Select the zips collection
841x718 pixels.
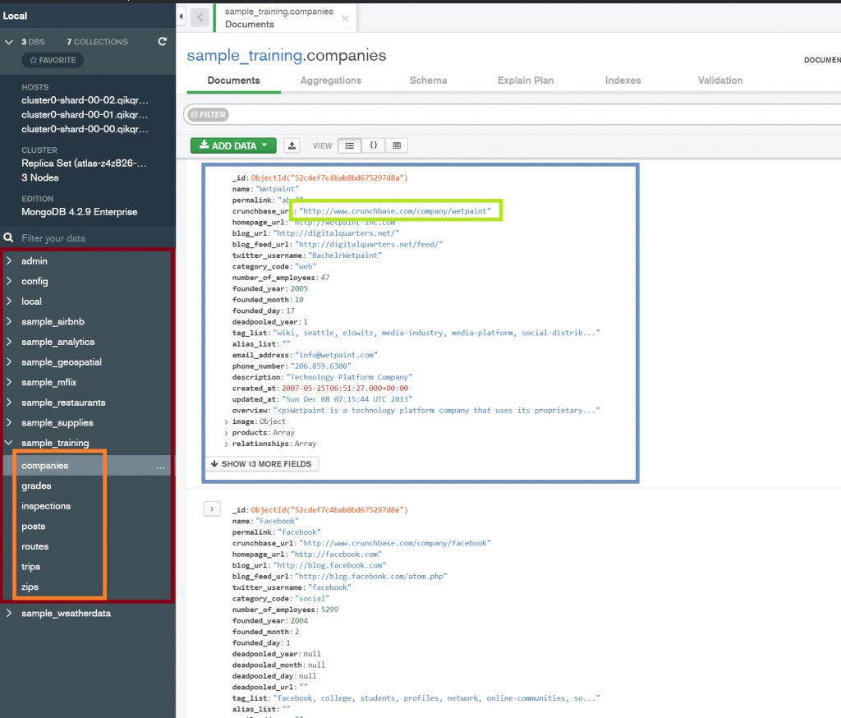pyautogui.click(x=30, y=587)
